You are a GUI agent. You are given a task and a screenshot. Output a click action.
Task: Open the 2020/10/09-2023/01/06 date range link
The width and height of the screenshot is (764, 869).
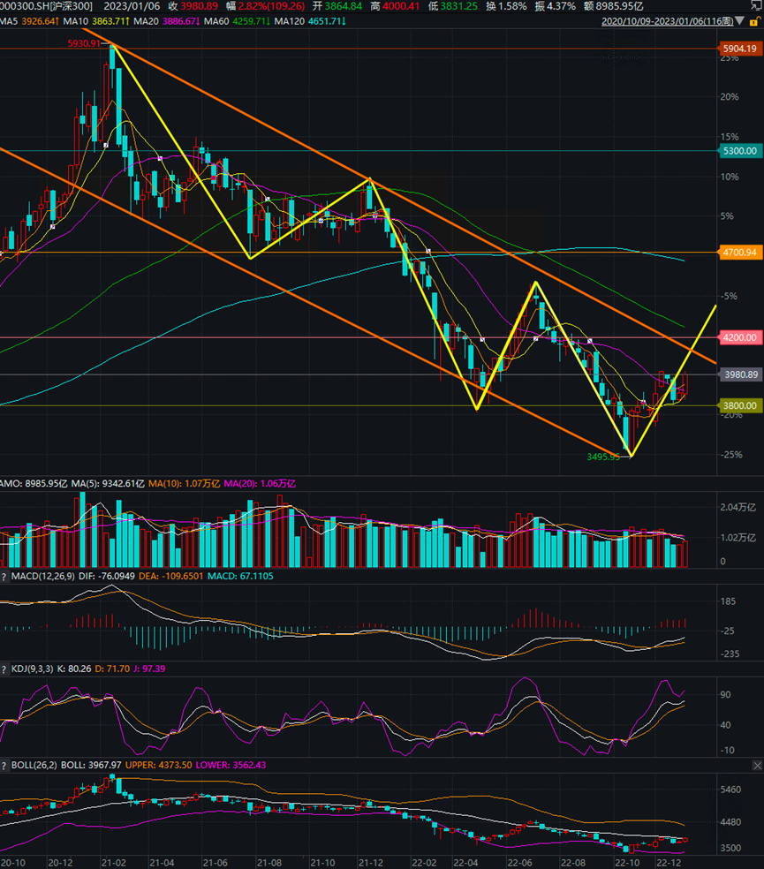pos(667,21)
